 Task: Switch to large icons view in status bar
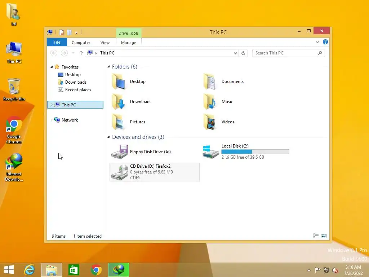click(324, 236)
